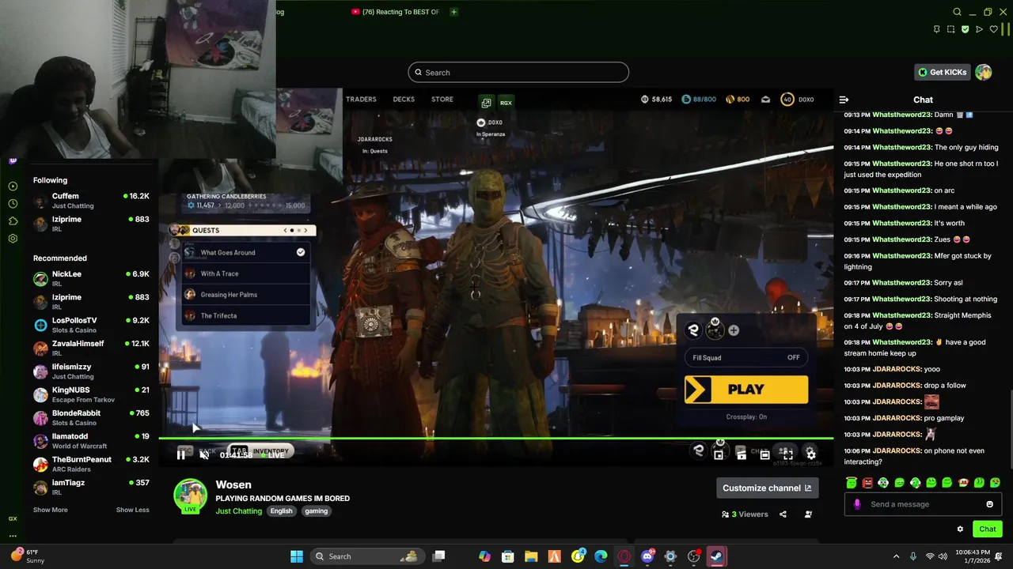Click the purple microphone chat icon
The width and height of the screenshot is (1013, 569).
[857, 504]
